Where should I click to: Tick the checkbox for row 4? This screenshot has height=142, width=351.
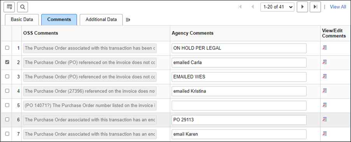(x=7, y=91)
